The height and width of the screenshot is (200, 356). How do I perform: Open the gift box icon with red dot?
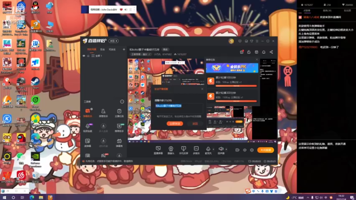click(242, 52)
